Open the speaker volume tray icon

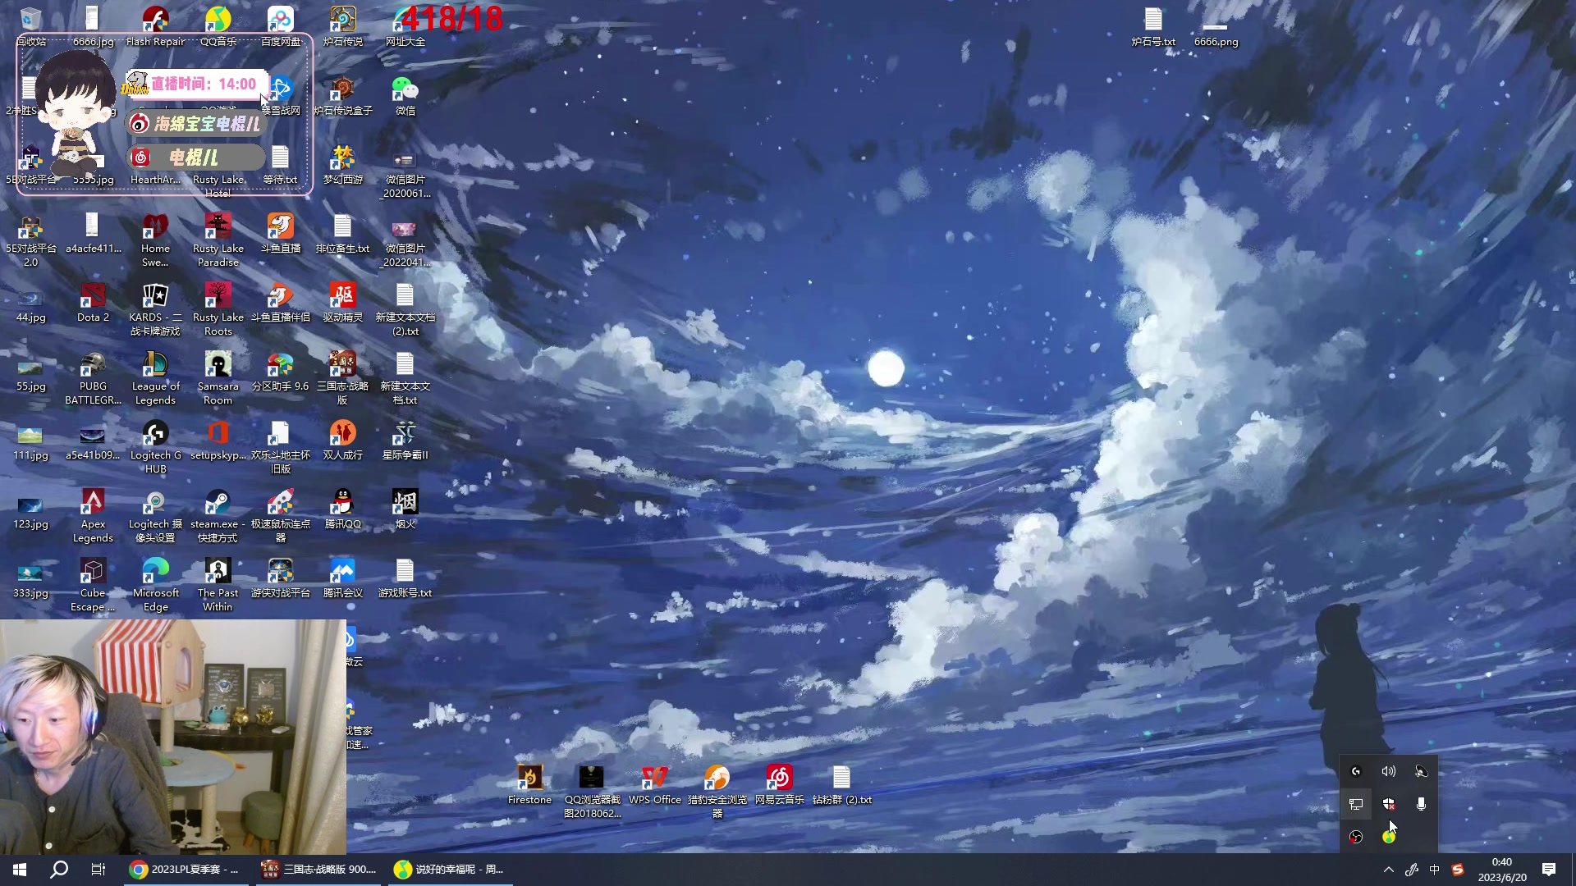coord(1389,771)
